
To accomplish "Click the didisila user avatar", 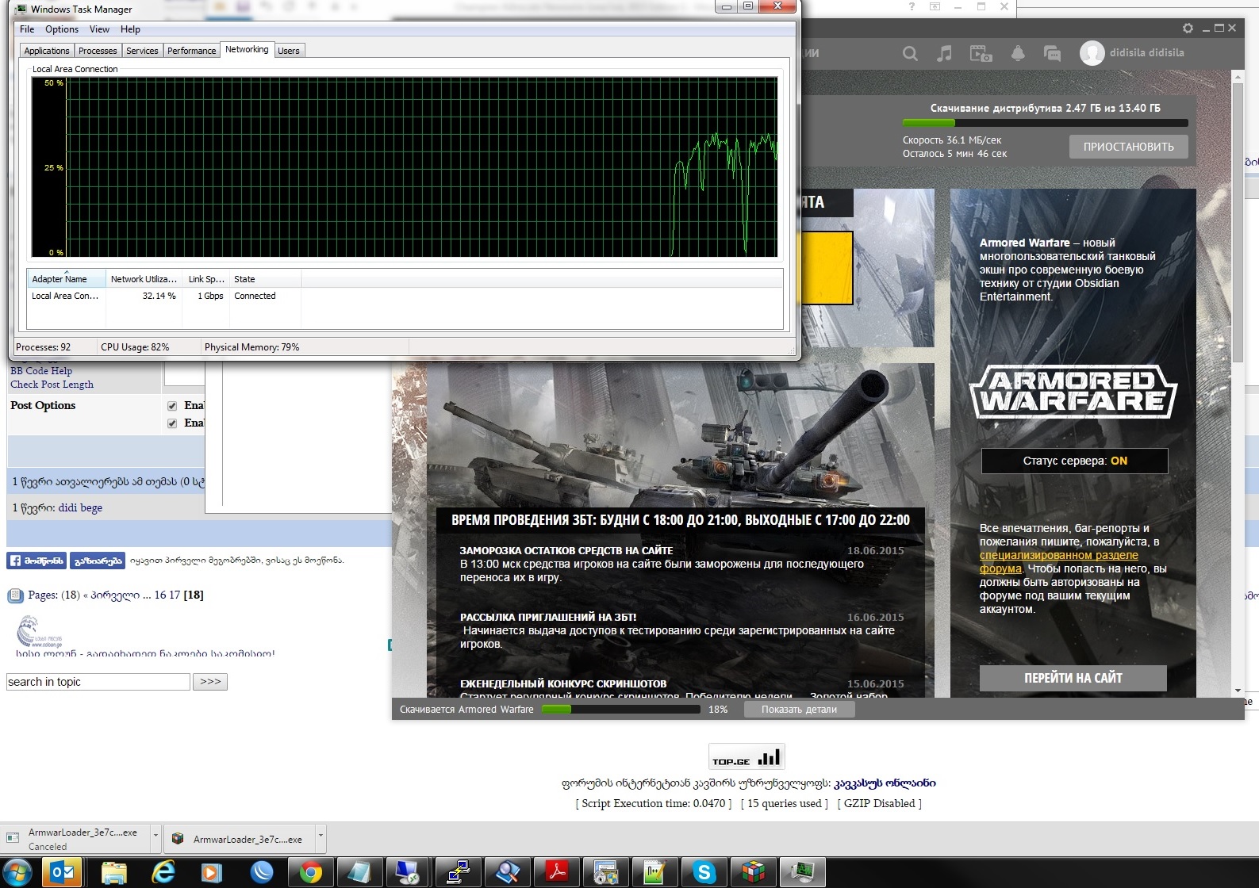I will click(1092, 53).
